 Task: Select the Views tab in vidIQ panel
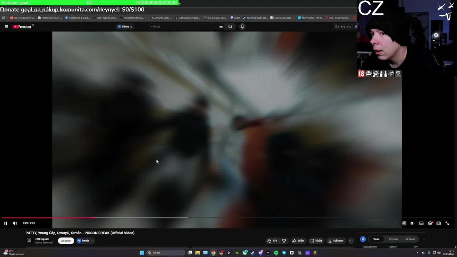(376, 239)
